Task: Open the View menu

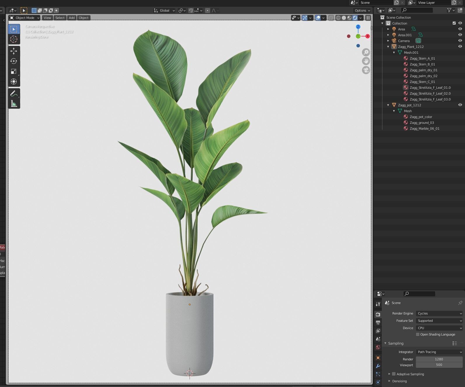Action: coord(47,18)
